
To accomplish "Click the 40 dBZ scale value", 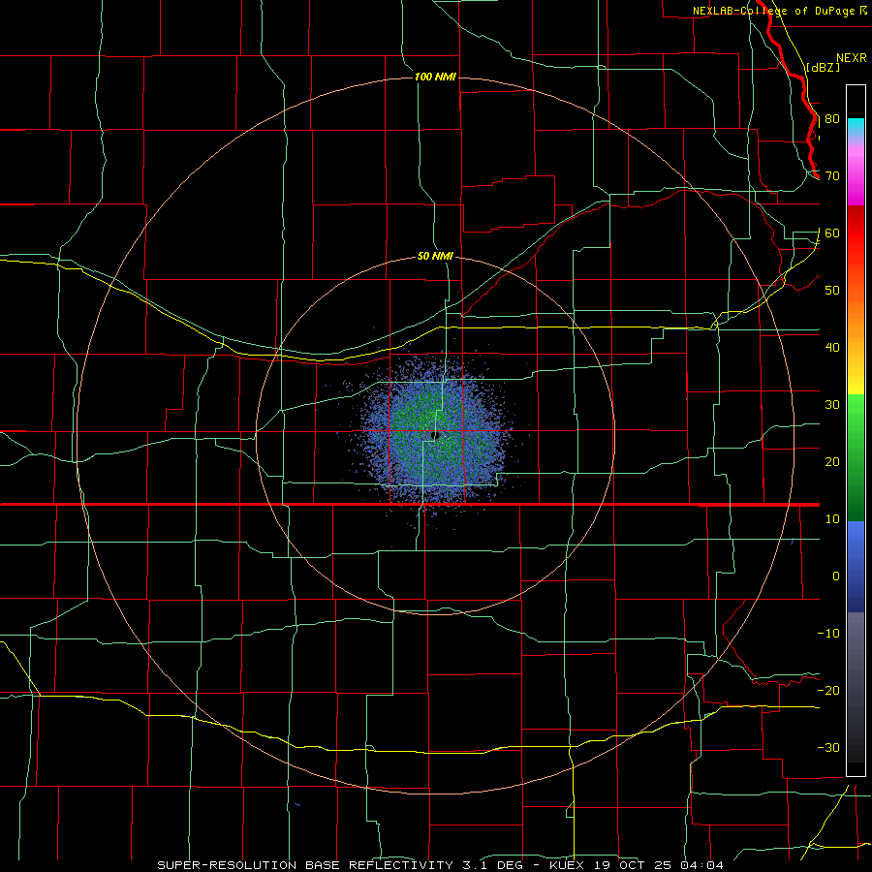I will tap(832, 348).
